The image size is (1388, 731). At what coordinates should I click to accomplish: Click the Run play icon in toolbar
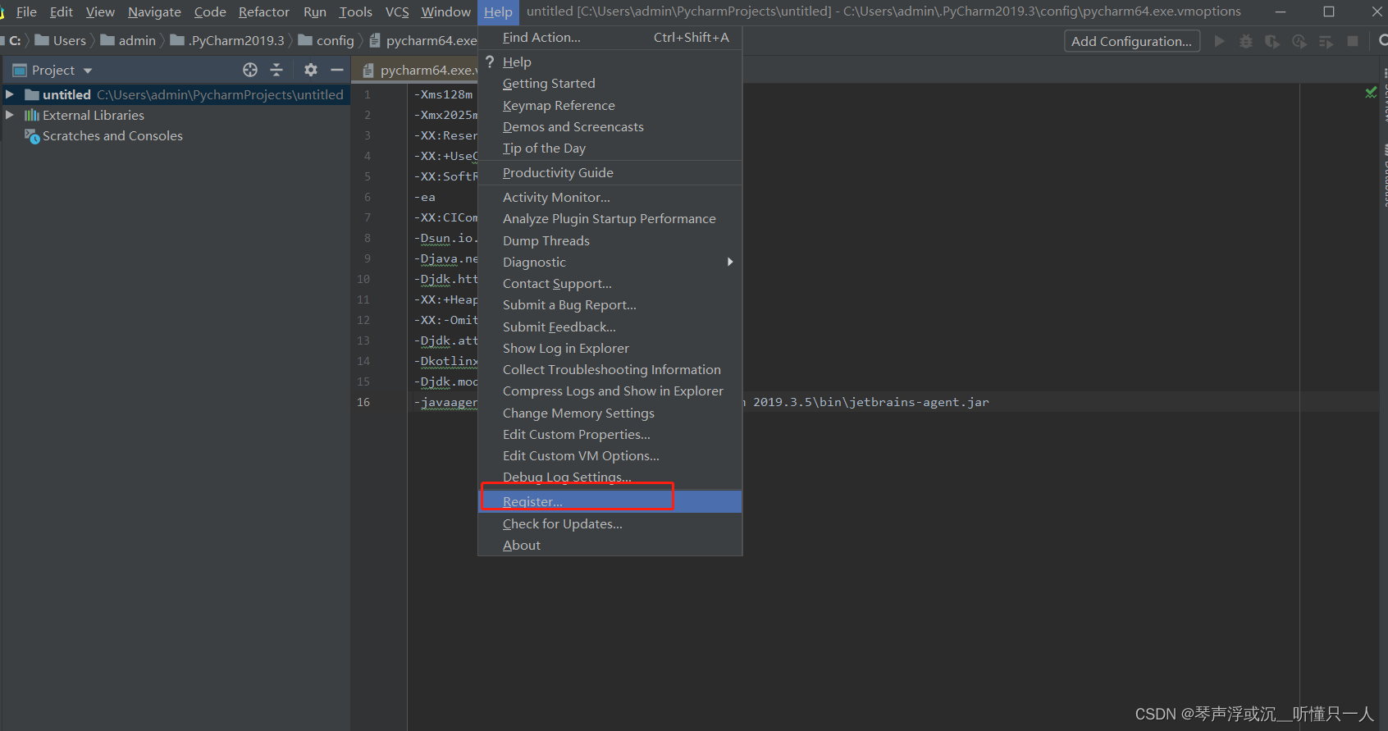coord(1220,41)
